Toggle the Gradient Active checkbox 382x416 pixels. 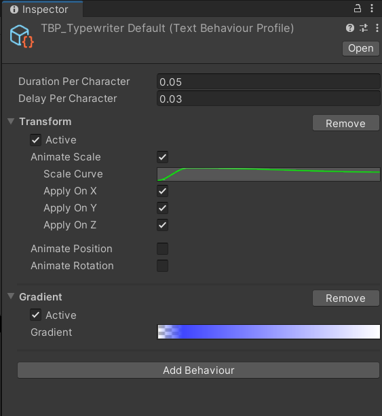click(x=35, y=315)
